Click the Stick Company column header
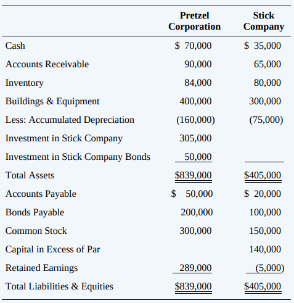This screenshot has width=294, height=303. click(264, 21)
